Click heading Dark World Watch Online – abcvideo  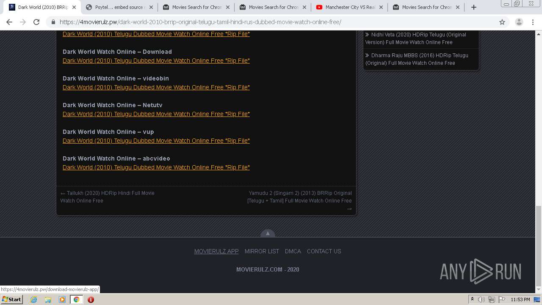(116, 158)
